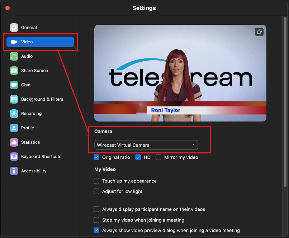The image size is (289, 238).
Task: Enable Touch up my appearance
Action: [x=96, y=181]
